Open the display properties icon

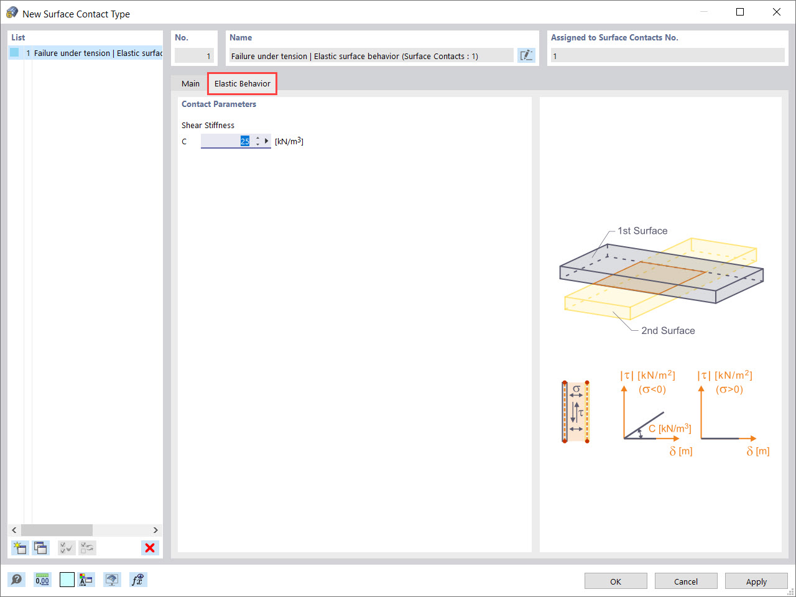click(86, 579)
